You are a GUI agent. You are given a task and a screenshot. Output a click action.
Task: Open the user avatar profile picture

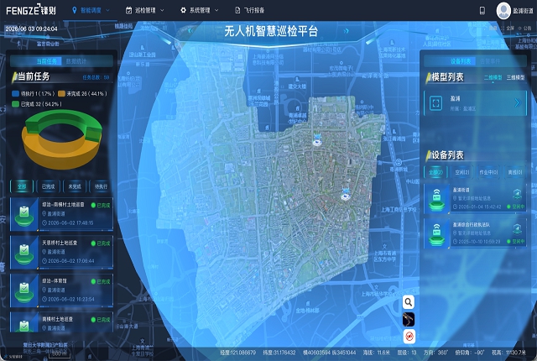(503, 11)
